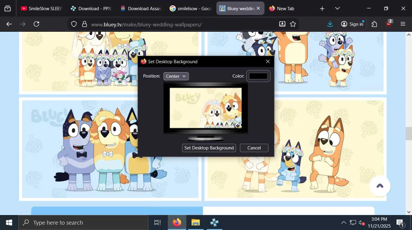Open the yellow dancing Bluey and Bingo wallpaper
The height and width of the screenshot is (230, 412).
[x=295, y=149]
